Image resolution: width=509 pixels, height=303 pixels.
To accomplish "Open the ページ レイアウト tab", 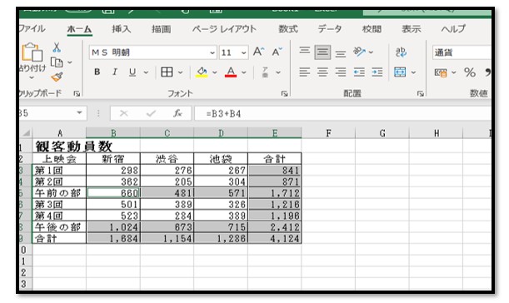I will click(224, 29).
